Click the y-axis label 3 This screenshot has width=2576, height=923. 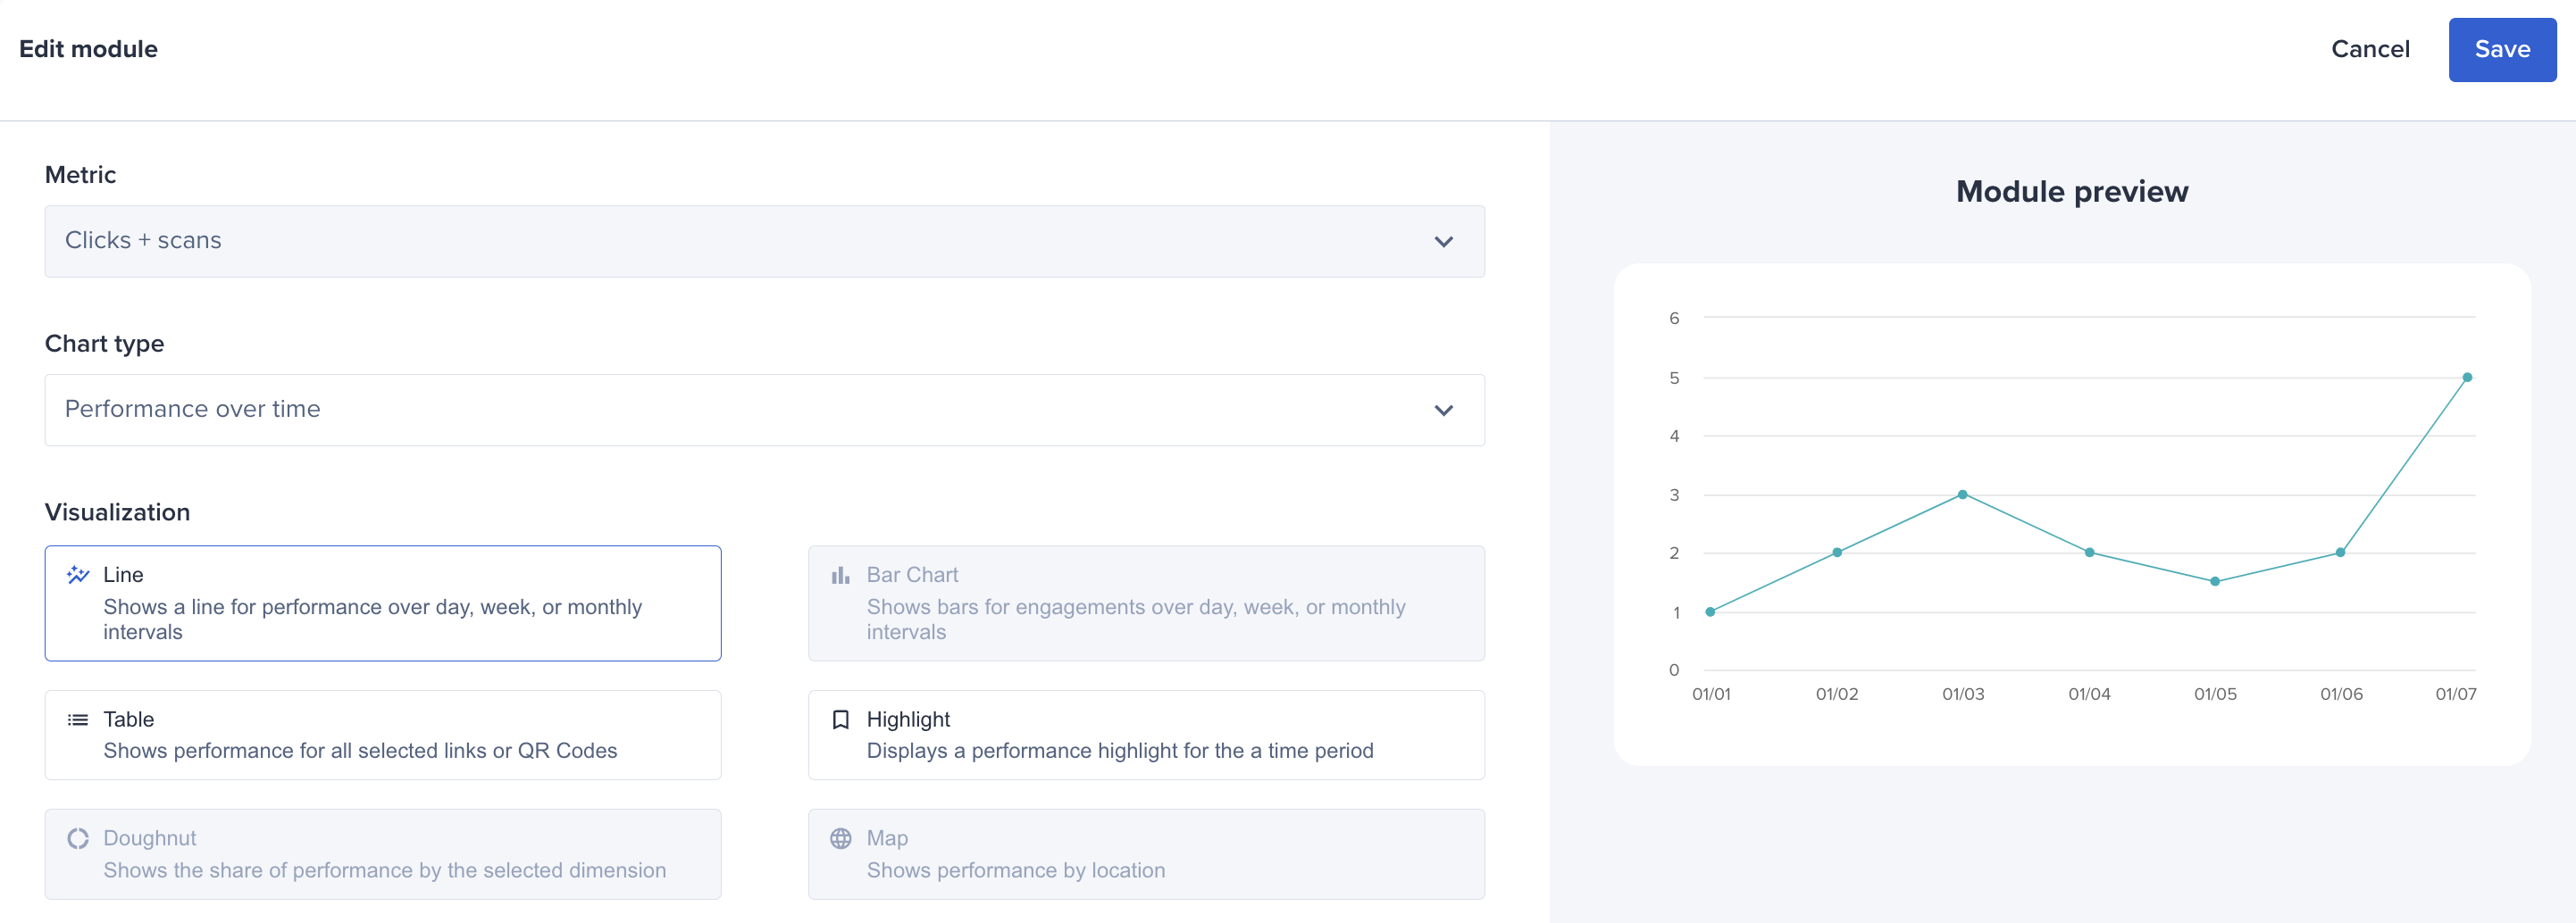pos(1674,495)
